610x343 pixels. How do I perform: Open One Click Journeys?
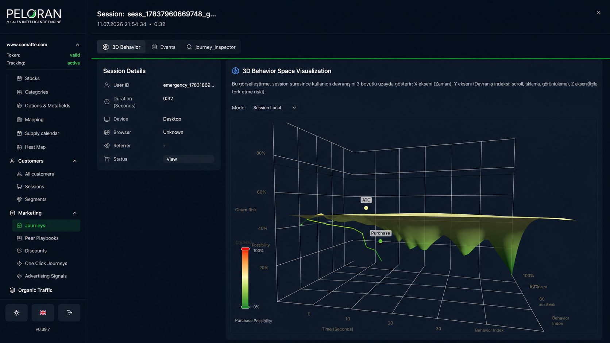point(46,263)
